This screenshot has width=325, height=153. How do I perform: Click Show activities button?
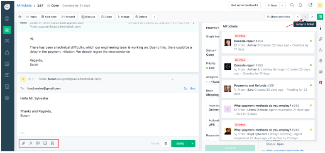[x=279, y=17]
